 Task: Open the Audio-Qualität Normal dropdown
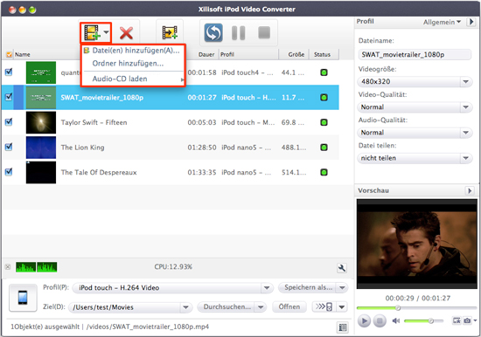pos(415,133)
